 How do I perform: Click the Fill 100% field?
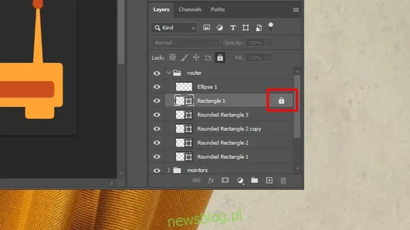click(x=255, y=58)
